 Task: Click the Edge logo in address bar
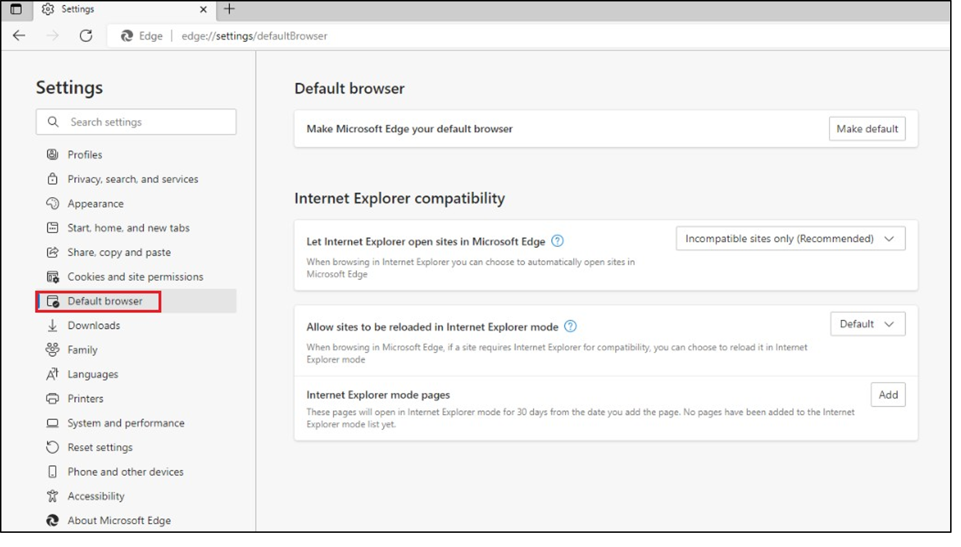[127, 36]
